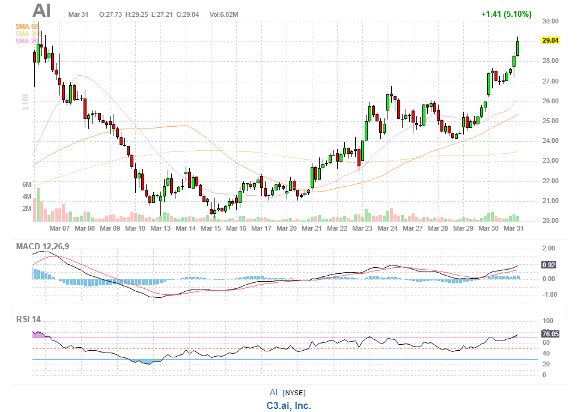Toggle the SMA 50 legend label
This screenshot has width=578, height=412.
click(26, 26)
